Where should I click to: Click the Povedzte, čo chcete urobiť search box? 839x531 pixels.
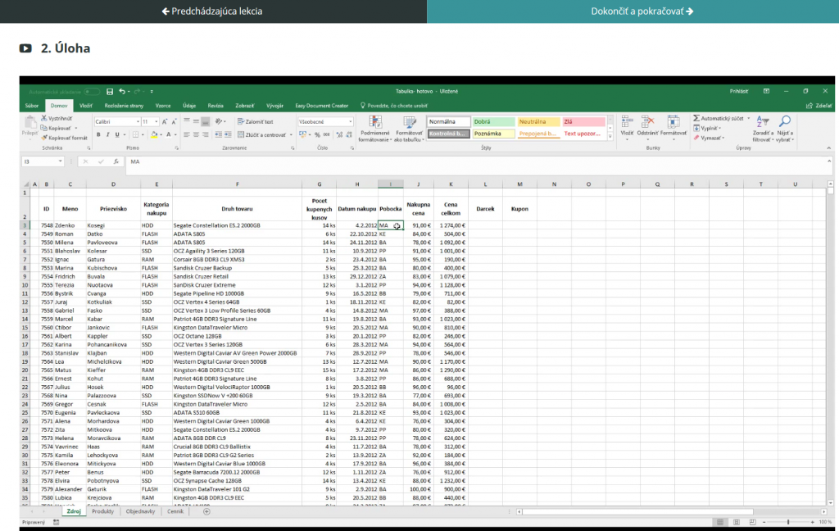pyautogui.click(x=394, y=106)
